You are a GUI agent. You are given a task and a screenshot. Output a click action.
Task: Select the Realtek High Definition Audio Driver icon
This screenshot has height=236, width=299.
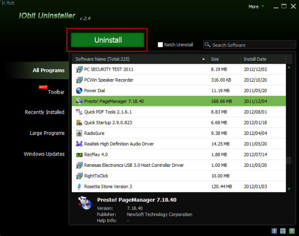pyautogui.click(x=79, y=144)
